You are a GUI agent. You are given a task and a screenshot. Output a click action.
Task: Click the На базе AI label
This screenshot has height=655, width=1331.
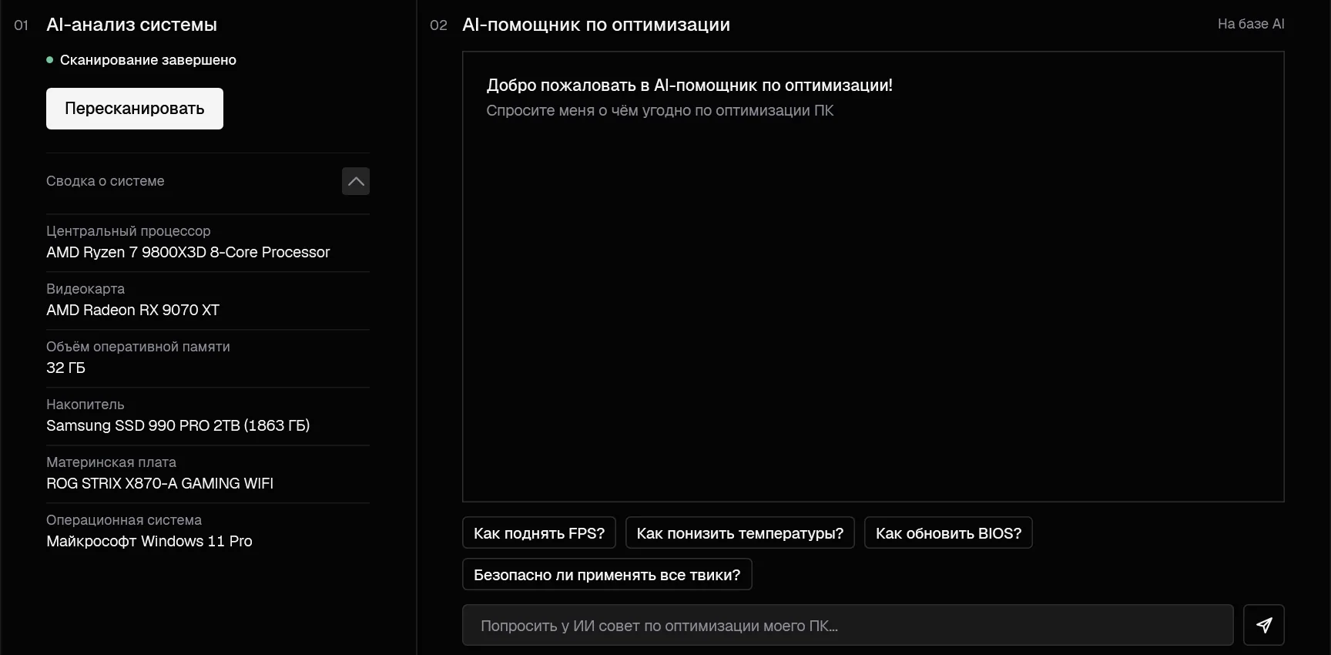coord(1251,24)
